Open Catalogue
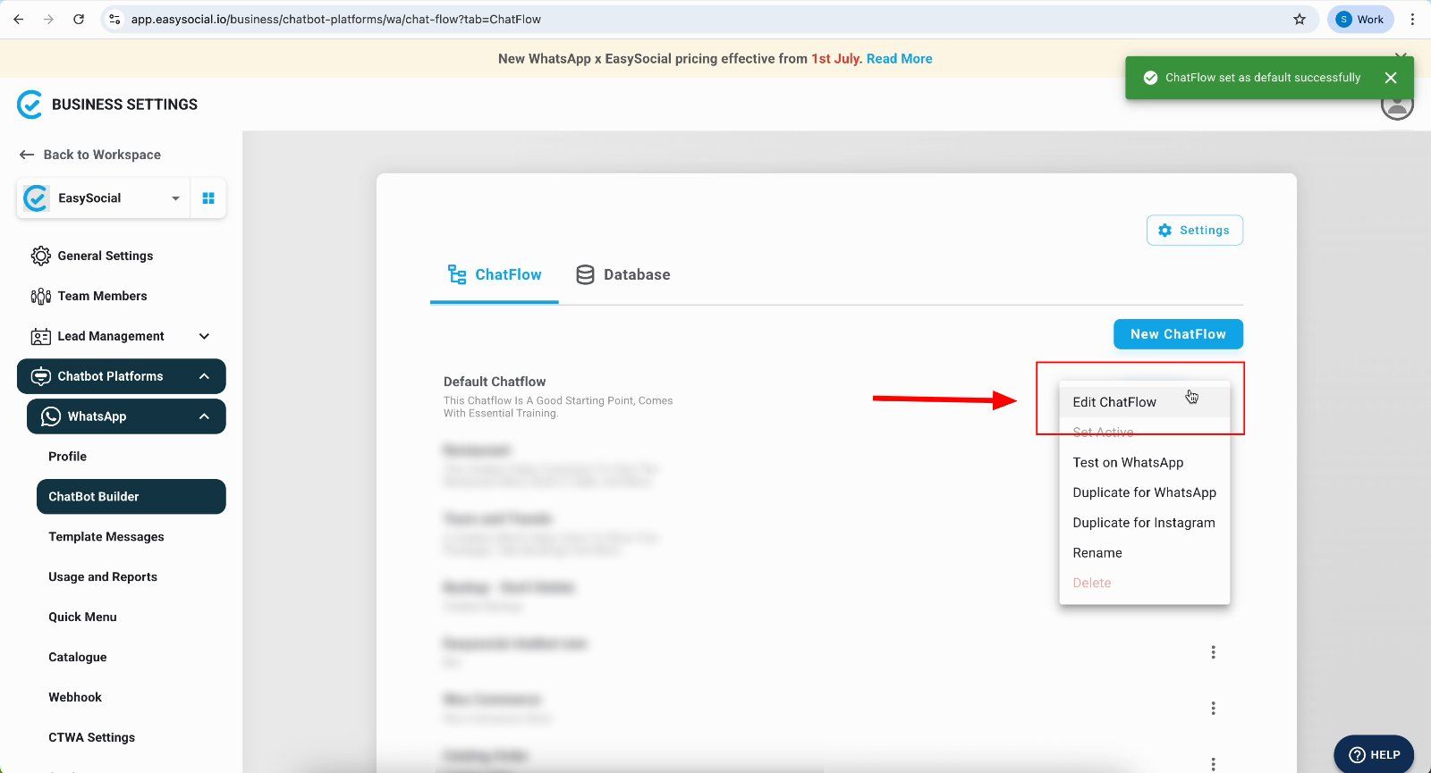The image size is (1431, 773). tap(78, 658)
